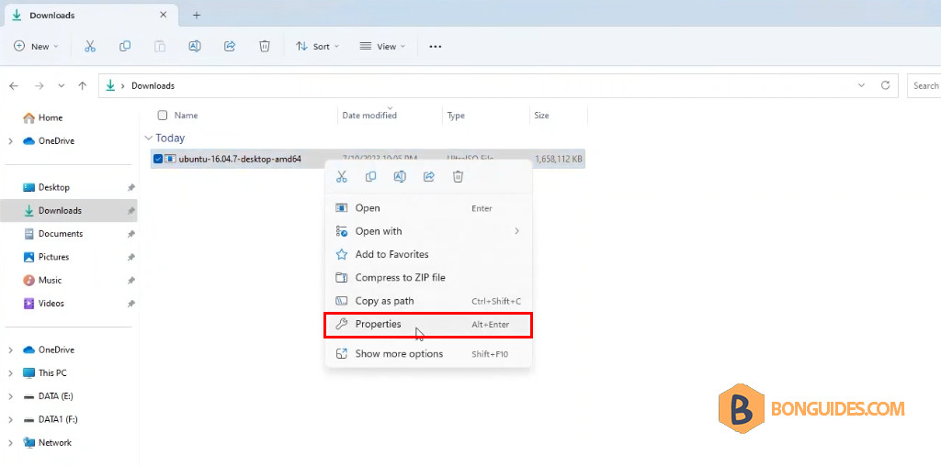Sort by the Size column header
The width and height of the screenshot is (941, 466).
tap(541, 115)
